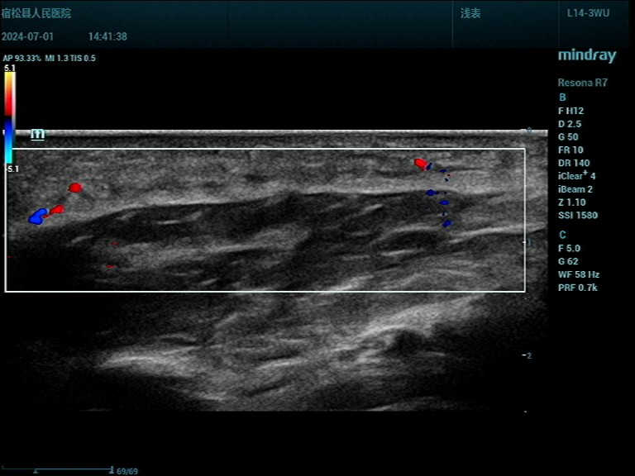The image size is (635, 476).
Task: Click the lower 5.1 velocity scale value
Action: 13,169
